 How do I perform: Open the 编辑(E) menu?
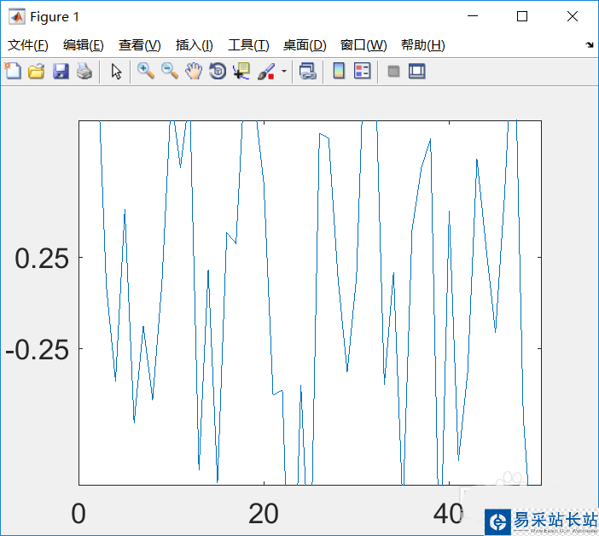(x=84, y=45)
